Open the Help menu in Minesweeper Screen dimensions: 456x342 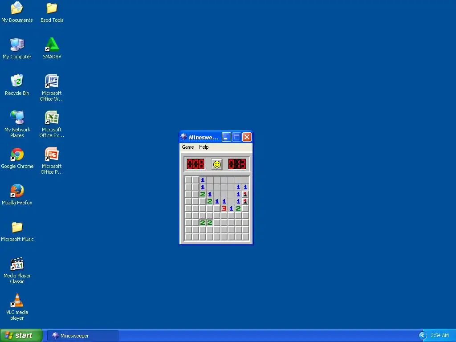(204, 147)
